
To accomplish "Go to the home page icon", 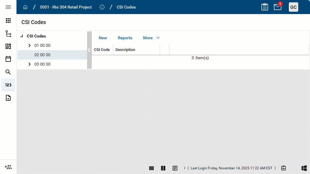I will (25, 7).
